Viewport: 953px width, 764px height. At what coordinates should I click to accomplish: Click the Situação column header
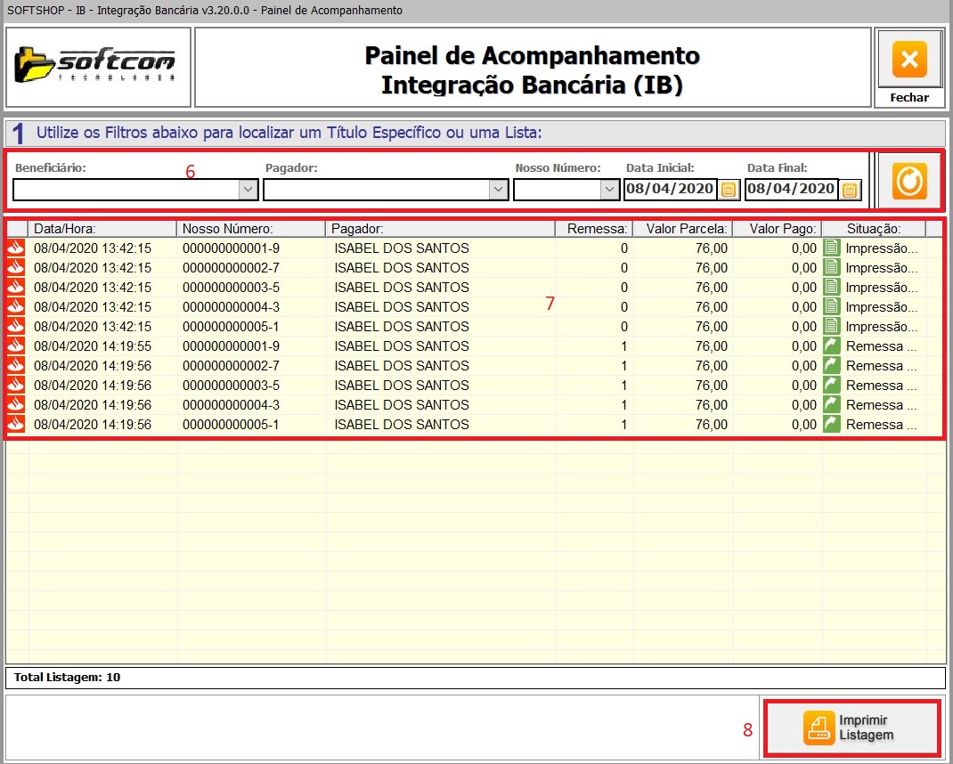point(873,229)
